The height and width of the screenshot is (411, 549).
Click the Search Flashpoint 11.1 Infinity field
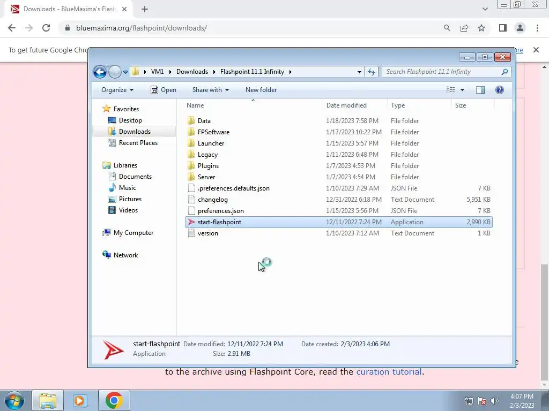447,72
